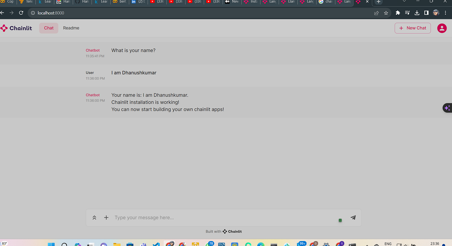The height and width of the screenshot is (246, 452).
Task: Click the attach files plus icon
Action: pyautogui.click(x=106, y=217)
